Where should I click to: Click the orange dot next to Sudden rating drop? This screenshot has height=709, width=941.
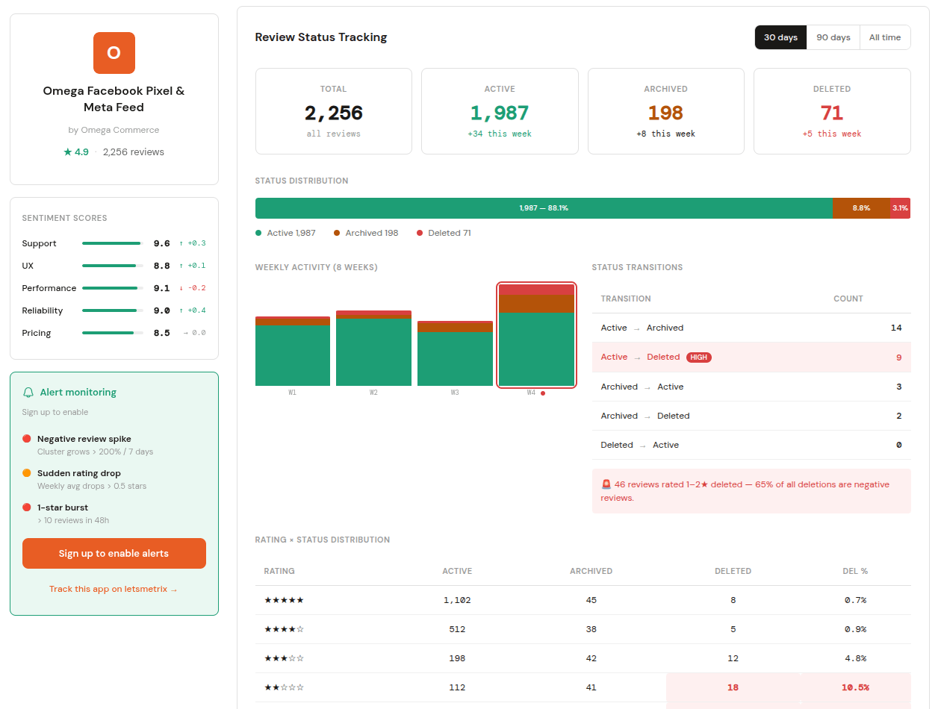(x=27, y=473)
